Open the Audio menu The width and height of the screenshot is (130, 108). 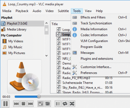click(x=37, y=11)
